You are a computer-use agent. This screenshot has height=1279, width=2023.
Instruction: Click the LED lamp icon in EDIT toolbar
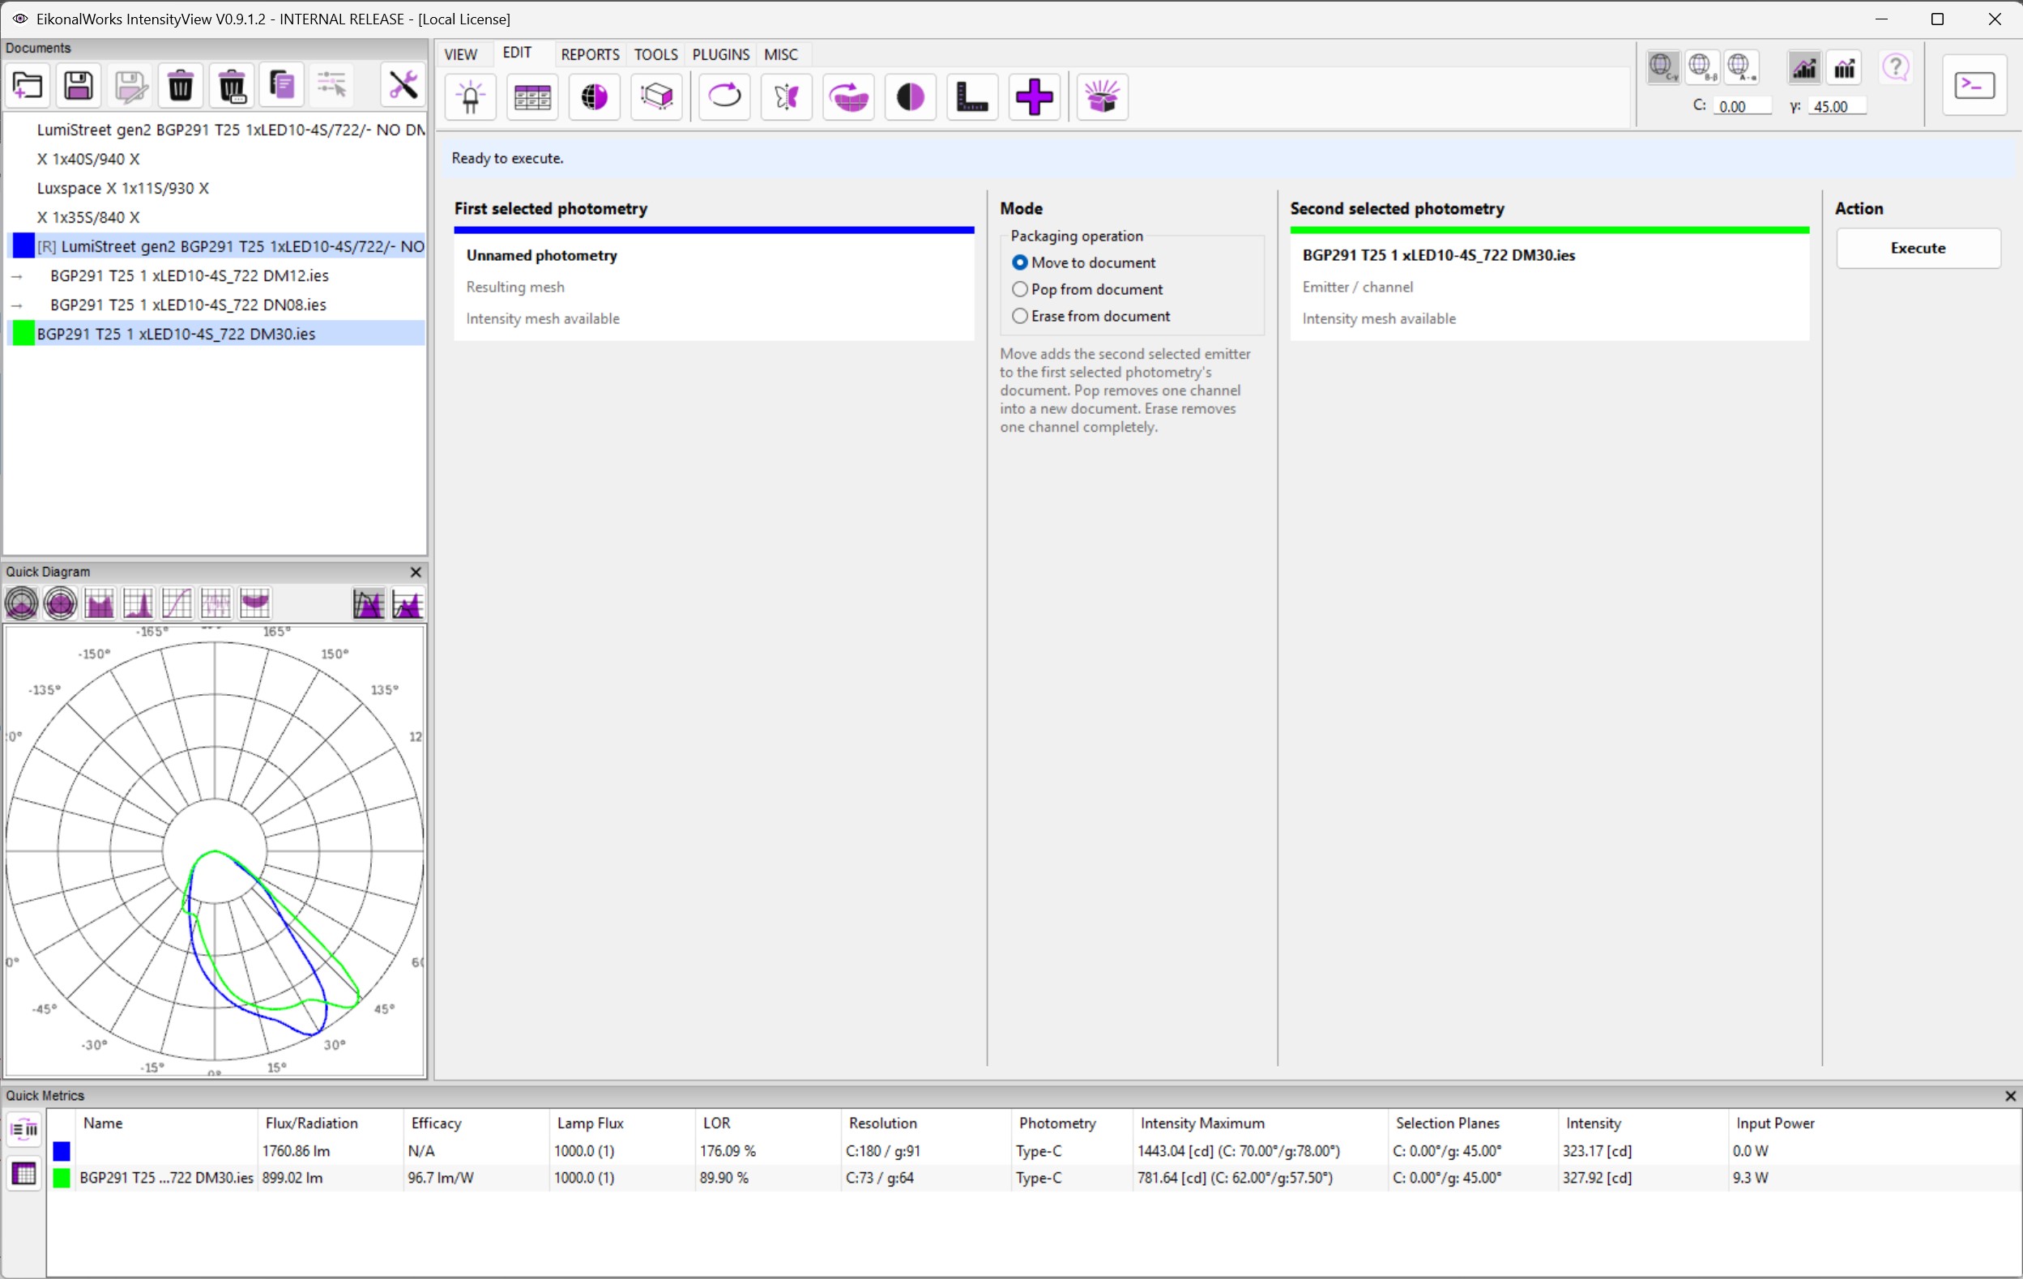471,97
